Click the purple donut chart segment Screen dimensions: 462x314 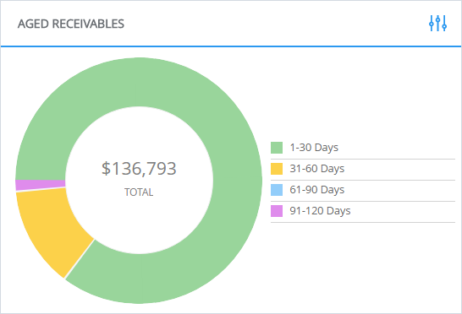click(x=41, y=185)
